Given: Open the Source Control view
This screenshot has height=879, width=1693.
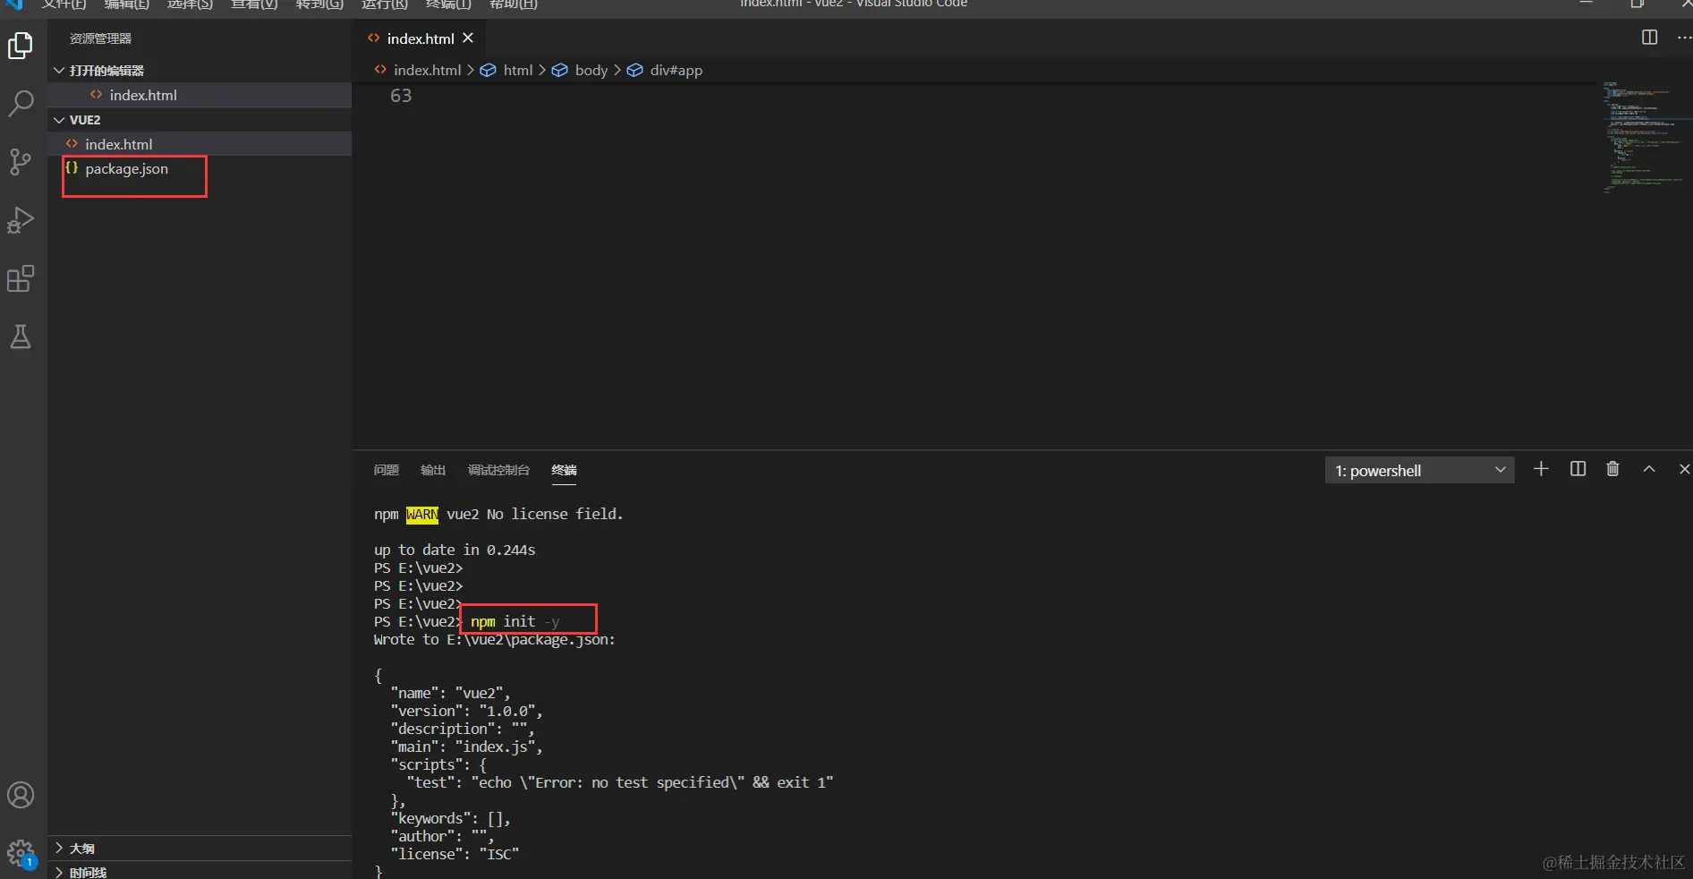Looking at the screenshot, I should click(21, 162).
